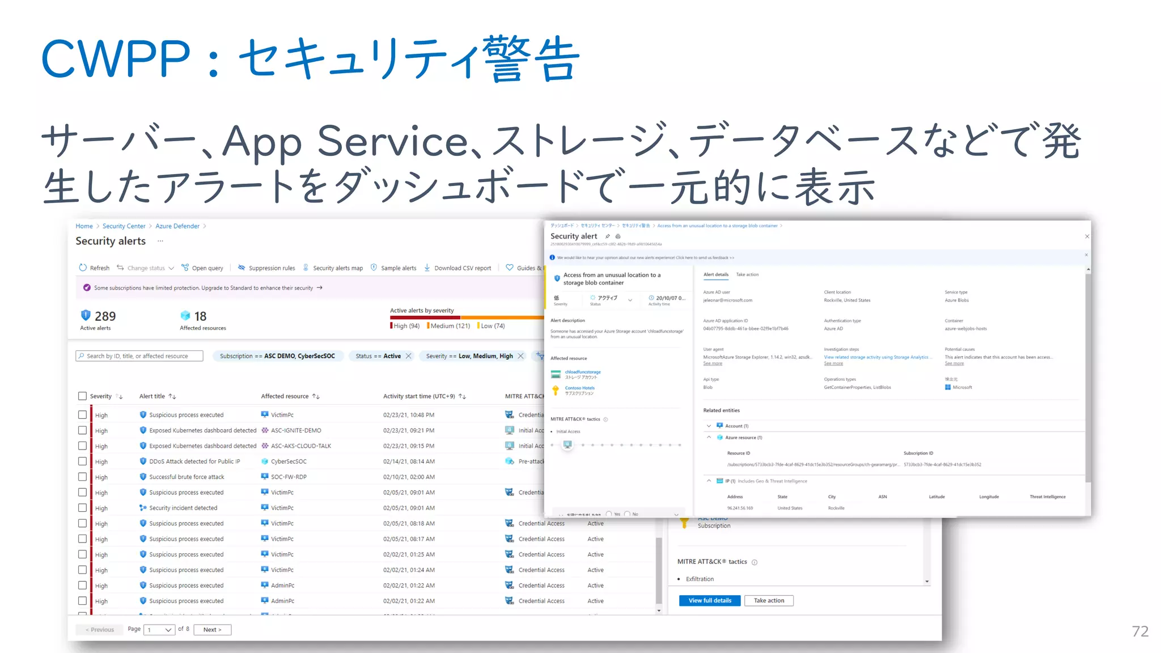
Task: Click the CyberSecSOC resource icon
Action: (x=265, y=461)
